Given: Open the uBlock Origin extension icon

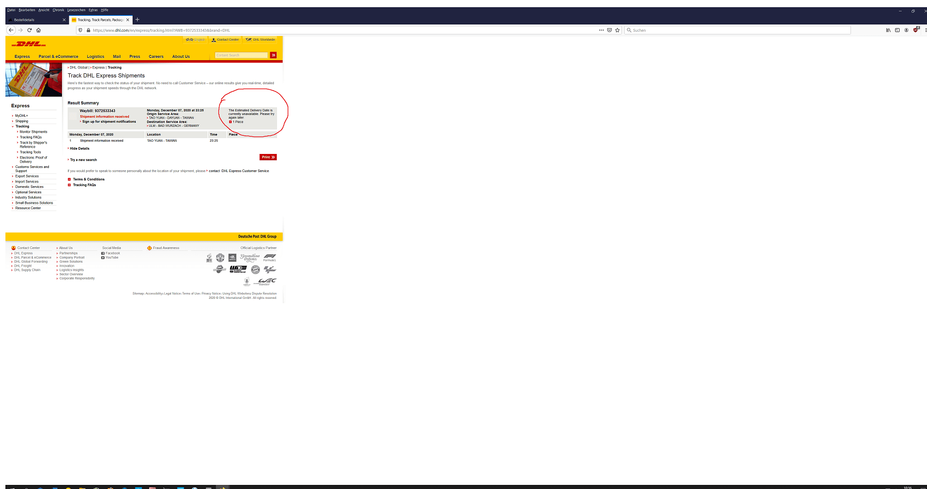Looking at the screenshot, I should 916,30.
